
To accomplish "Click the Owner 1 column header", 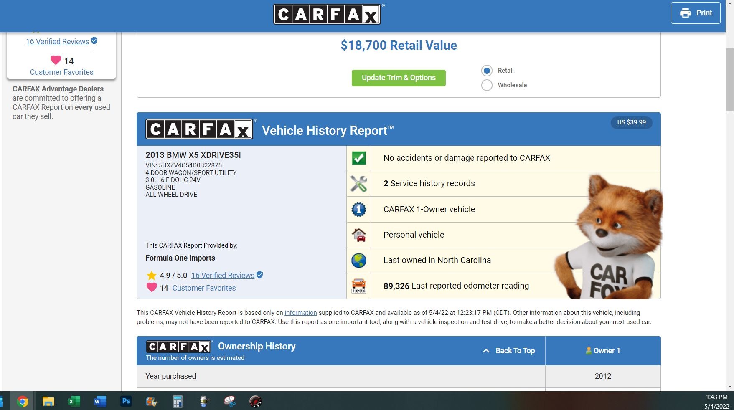I will coord(603,351).
